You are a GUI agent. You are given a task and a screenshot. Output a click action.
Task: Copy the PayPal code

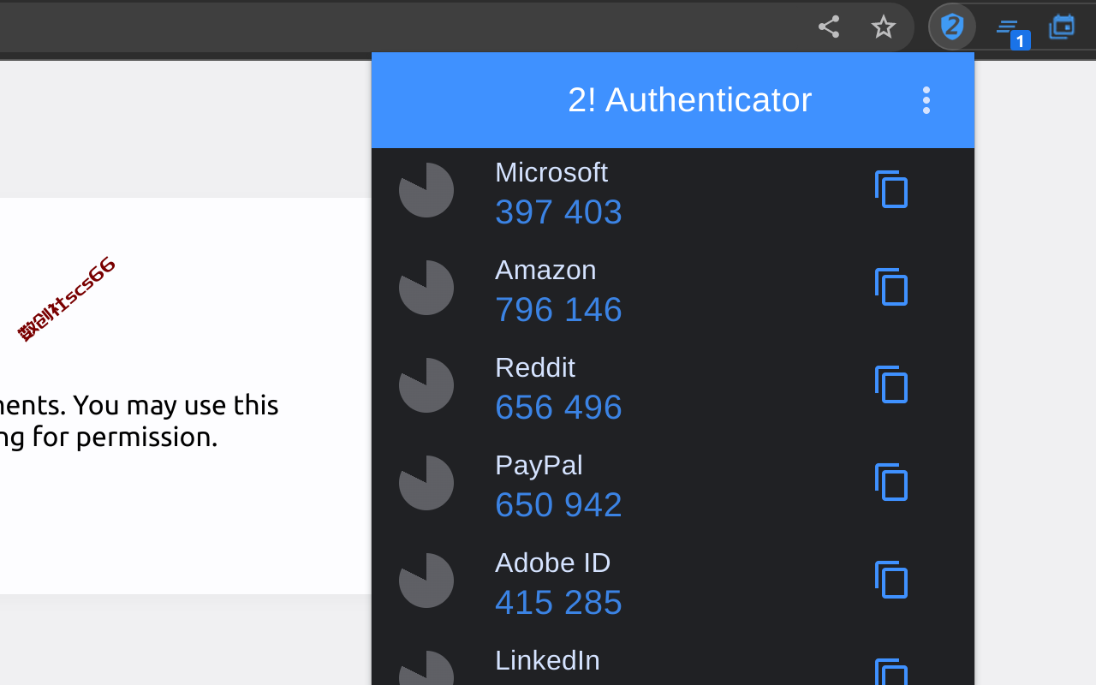point(891,482)
